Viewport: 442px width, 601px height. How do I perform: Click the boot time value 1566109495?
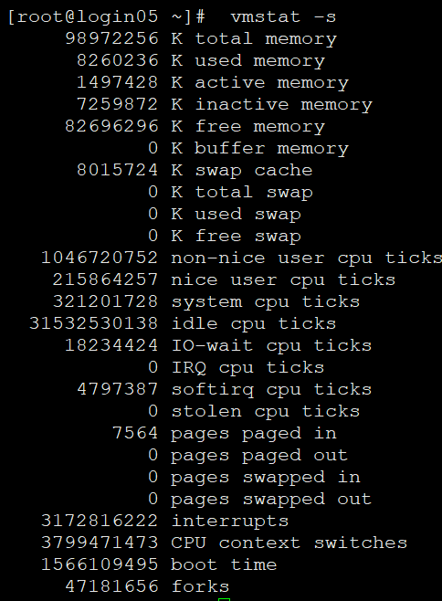coord(100,565)
